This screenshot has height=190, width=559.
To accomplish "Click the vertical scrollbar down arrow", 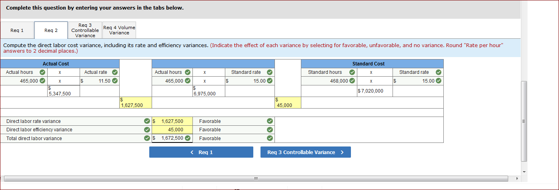I will [x=524, y=172].
